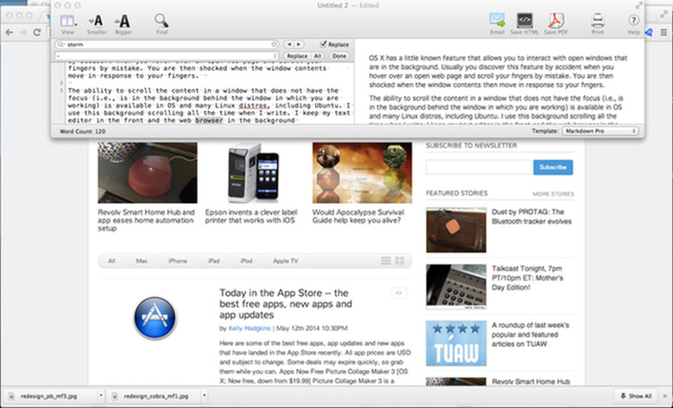This screenshot has height=408, width=673.
Task: Open the Markdown Pro template dropdown
Action: tap(600, 131)
